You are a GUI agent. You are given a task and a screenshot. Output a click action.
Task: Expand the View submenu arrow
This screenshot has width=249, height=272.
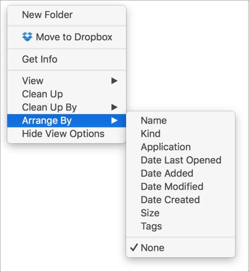click(x=114, y=81)
